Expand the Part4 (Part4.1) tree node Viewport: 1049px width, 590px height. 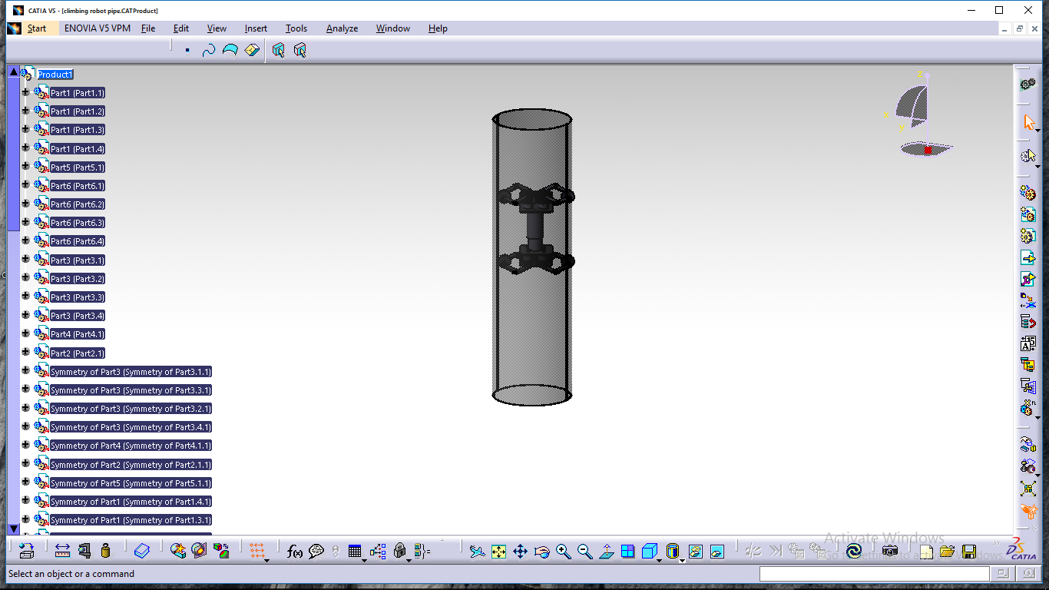(x=25, y=333)
